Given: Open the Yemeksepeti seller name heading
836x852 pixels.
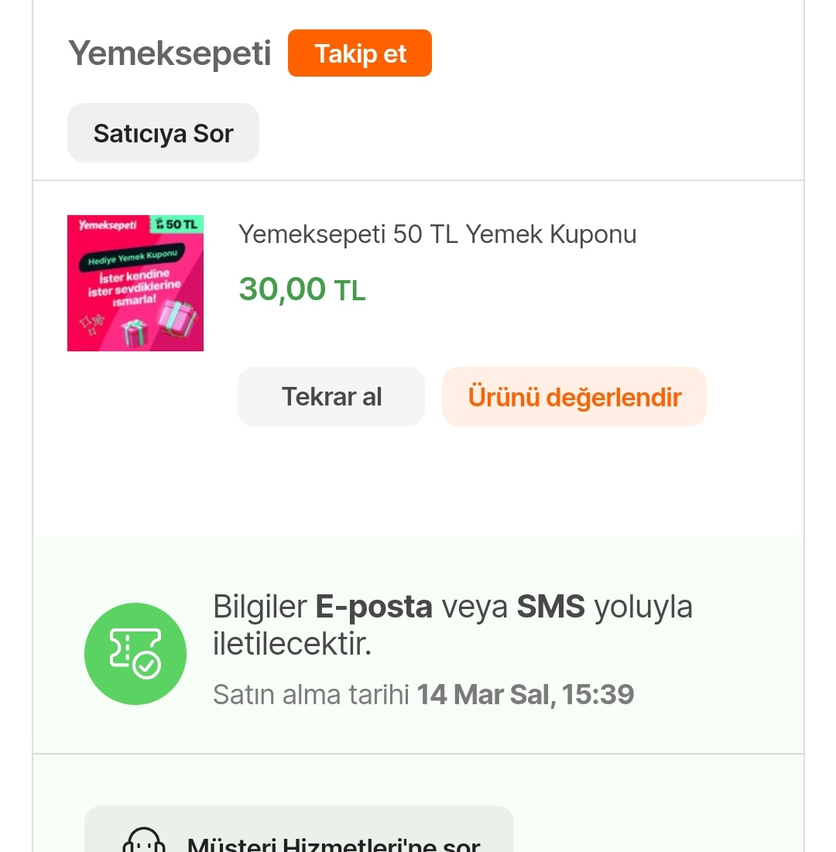Looking at the screenshot, I should pyautogui.click(x=170, y=53).
